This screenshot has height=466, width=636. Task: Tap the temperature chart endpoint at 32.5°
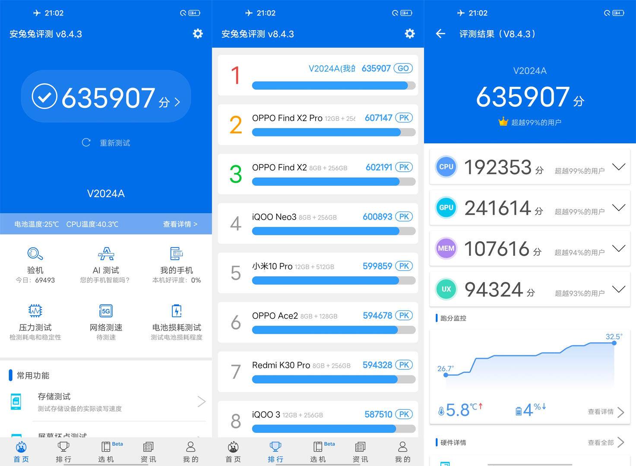[x=614, y=343]
